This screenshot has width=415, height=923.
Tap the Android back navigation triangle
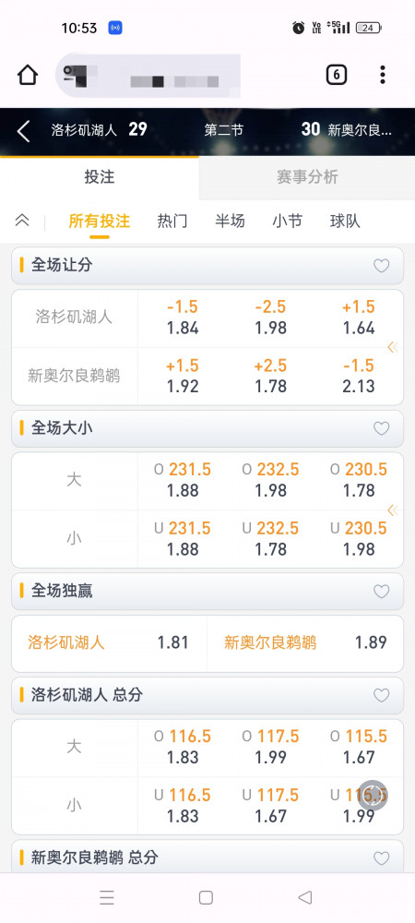click(x=304, y=897)
